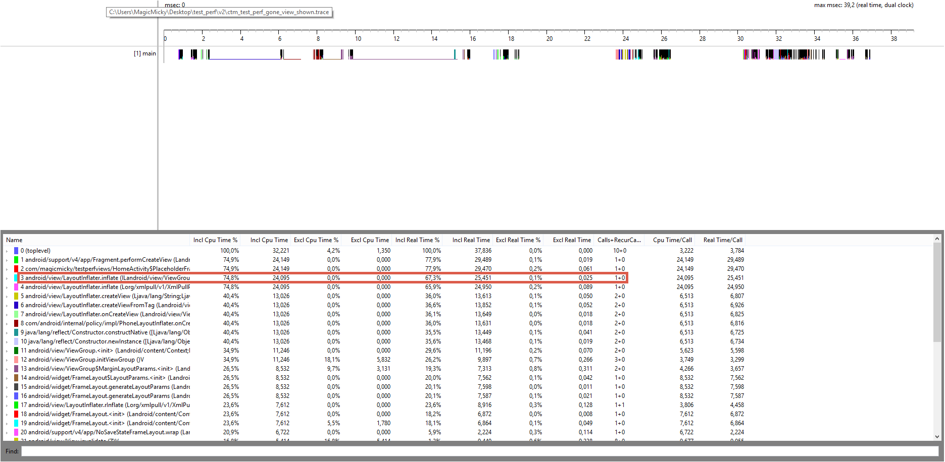
Task: Expand the 0 (toplevel) row
Action: pyautogui.click(x=7, y=251)
